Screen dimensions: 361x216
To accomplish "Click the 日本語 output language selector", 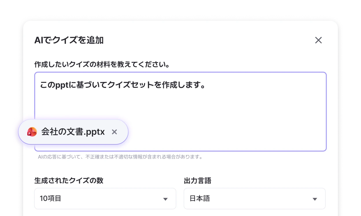I will 254,199.
